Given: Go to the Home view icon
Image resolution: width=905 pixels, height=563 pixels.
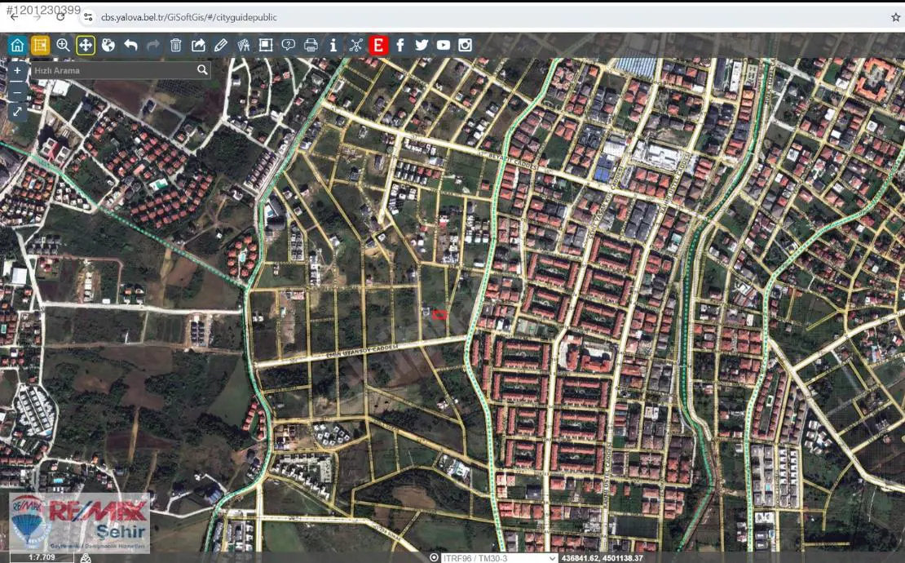Looking at the screenshot, I should tap(17, 45).
